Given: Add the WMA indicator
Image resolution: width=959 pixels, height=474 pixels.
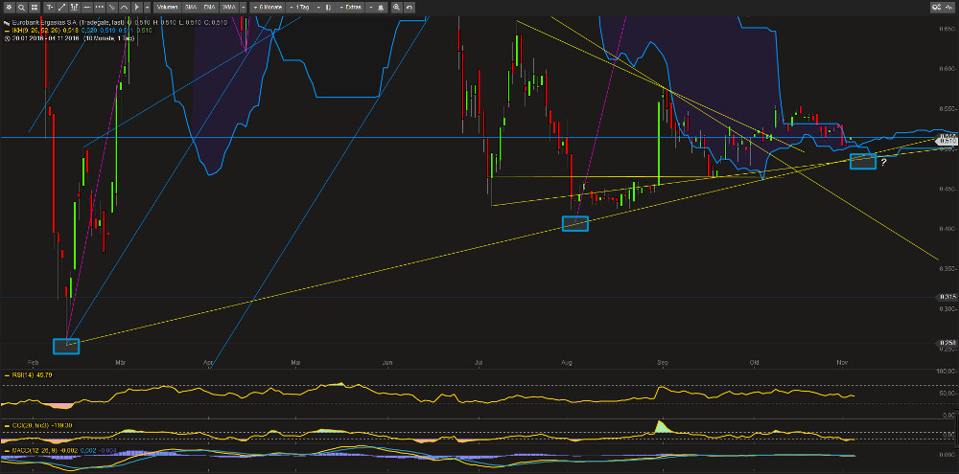Looking at the screenshot, I should [229, 8].
